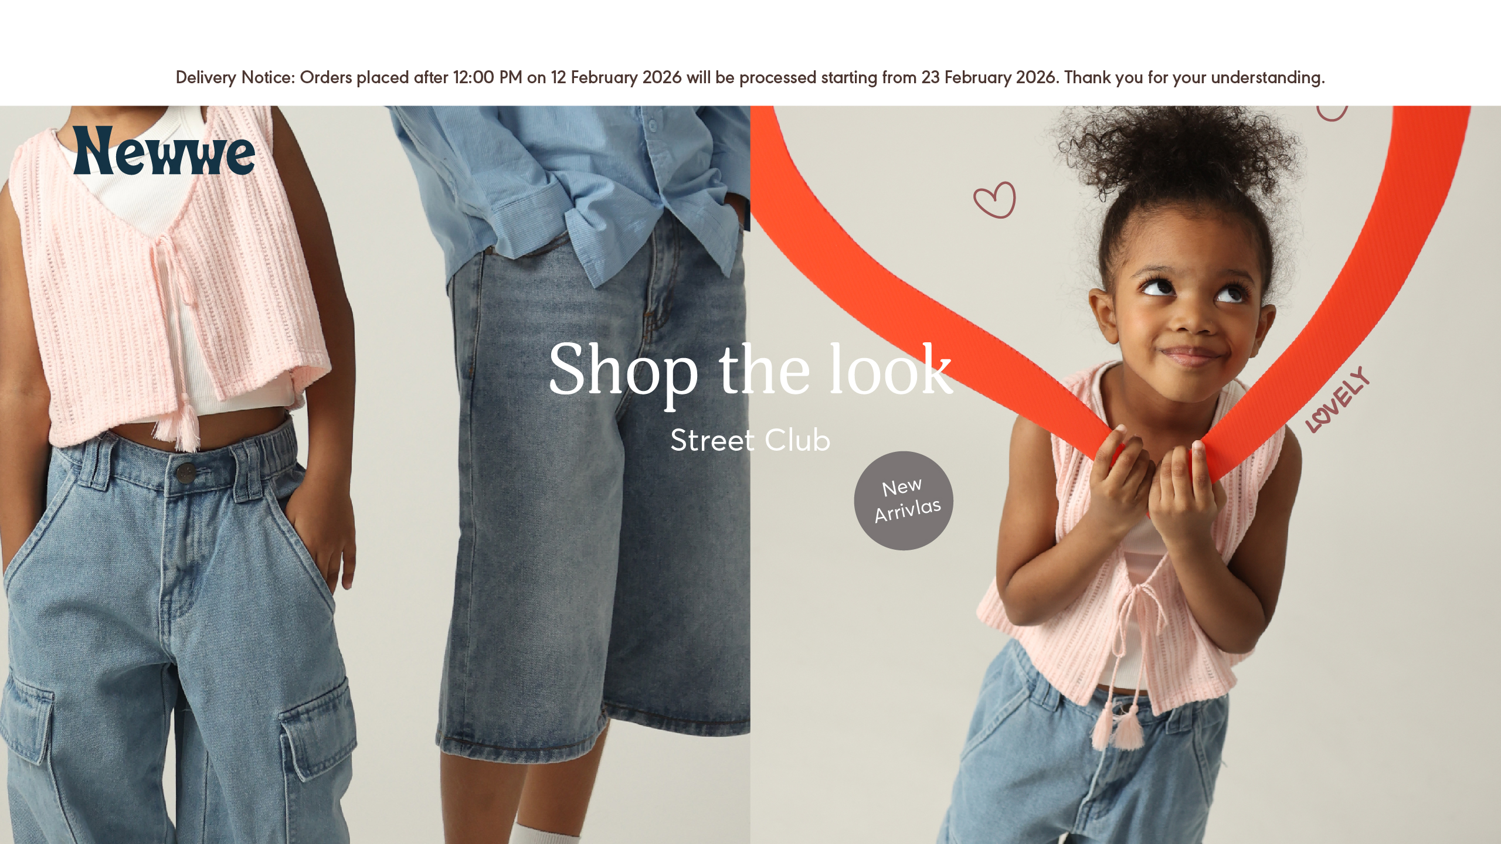Click the small heart doodle outline
This screenshot has width=1501, height=844.
tap(995, 200)
